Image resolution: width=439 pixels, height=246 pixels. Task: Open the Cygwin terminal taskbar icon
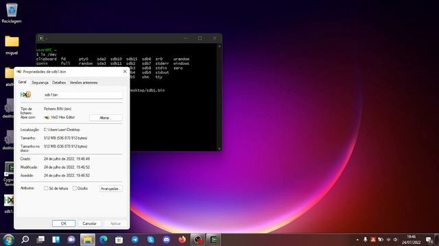[x=213, y=240]
